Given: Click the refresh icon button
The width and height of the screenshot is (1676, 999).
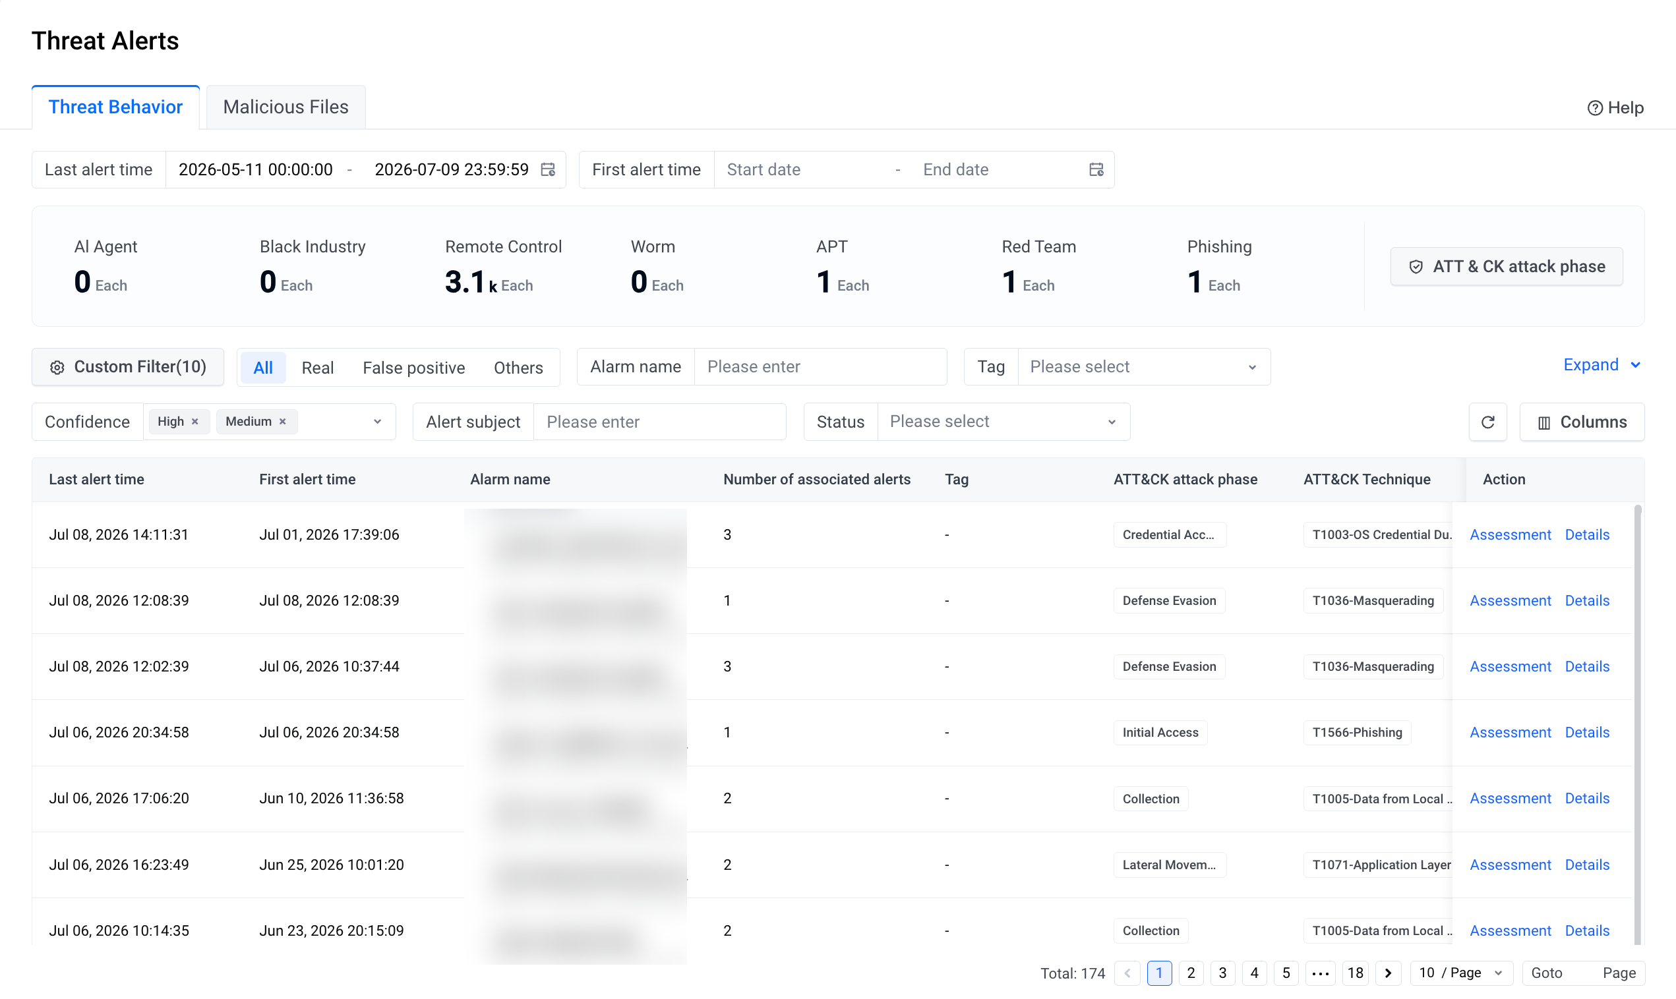Looking at the screenshot, I should point(1487,422).
